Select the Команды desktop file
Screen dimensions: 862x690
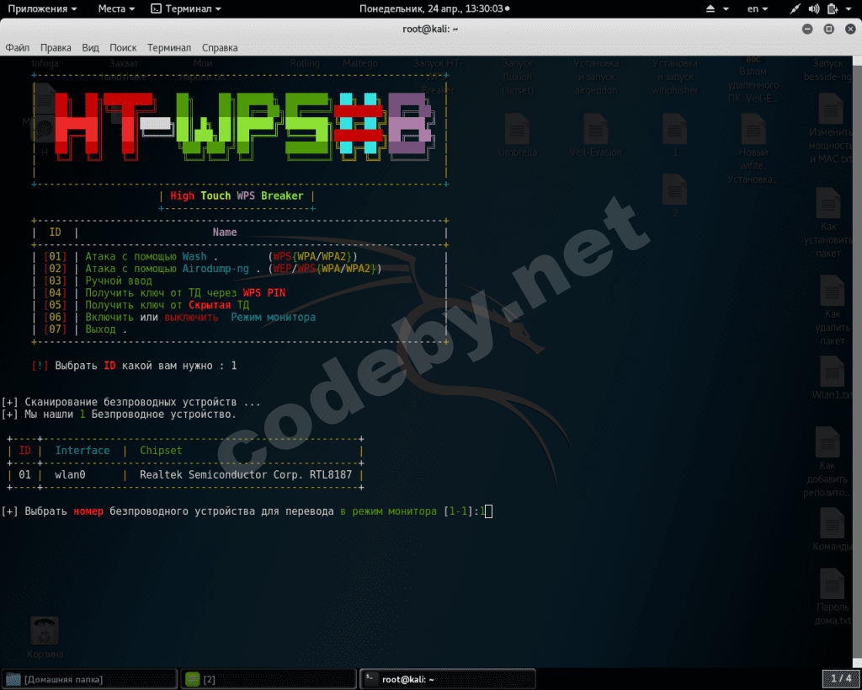(832, 529)
